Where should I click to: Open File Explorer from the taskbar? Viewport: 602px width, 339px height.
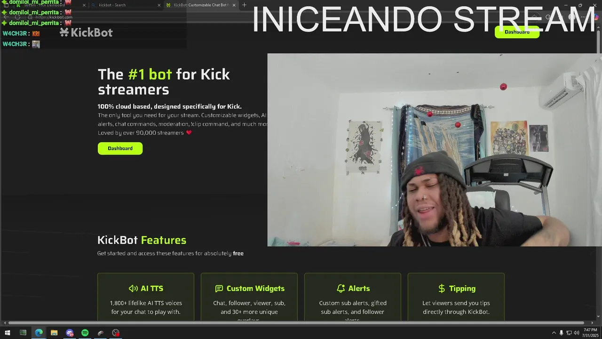54,333
